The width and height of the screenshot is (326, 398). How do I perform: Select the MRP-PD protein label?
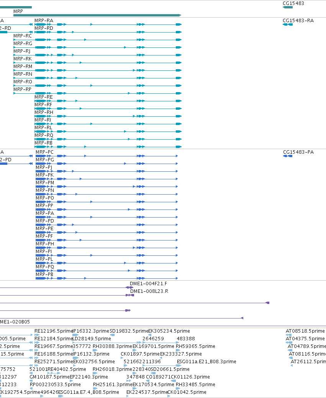coord(45,221)
